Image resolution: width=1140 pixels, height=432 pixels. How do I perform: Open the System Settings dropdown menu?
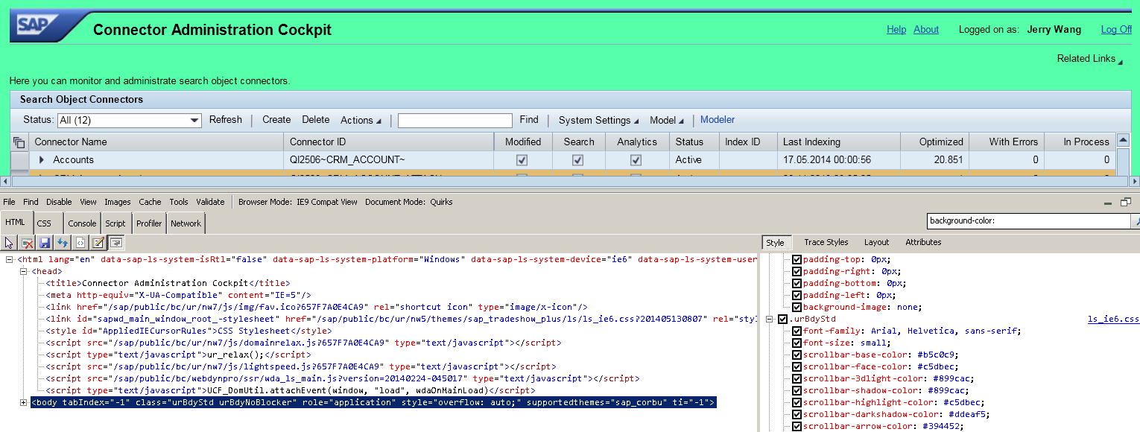598,120
